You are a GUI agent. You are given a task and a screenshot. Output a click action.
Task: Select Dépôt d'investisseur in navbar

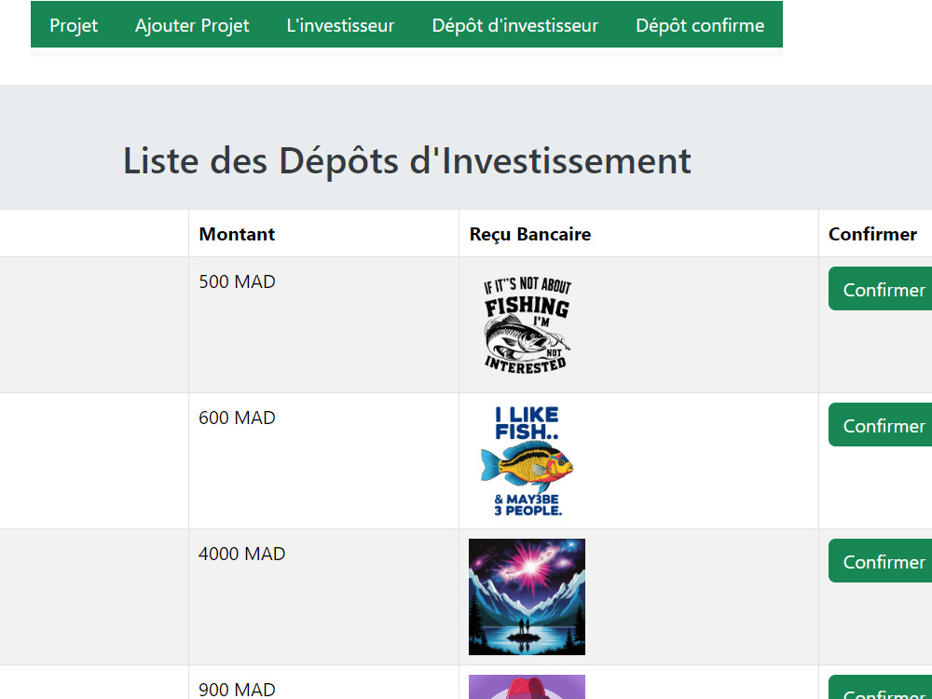click(x=515, y=25)
